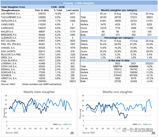Click the 2021 legend in cow chart
Screen dimensions: 158x137
(148, 124)
